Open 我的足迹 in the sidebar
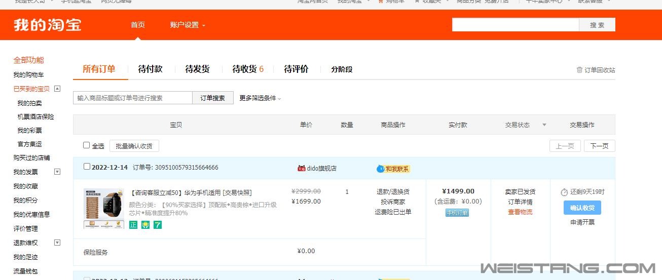The width and height of the screenshot is (662, 280). (x=26, y=257)
